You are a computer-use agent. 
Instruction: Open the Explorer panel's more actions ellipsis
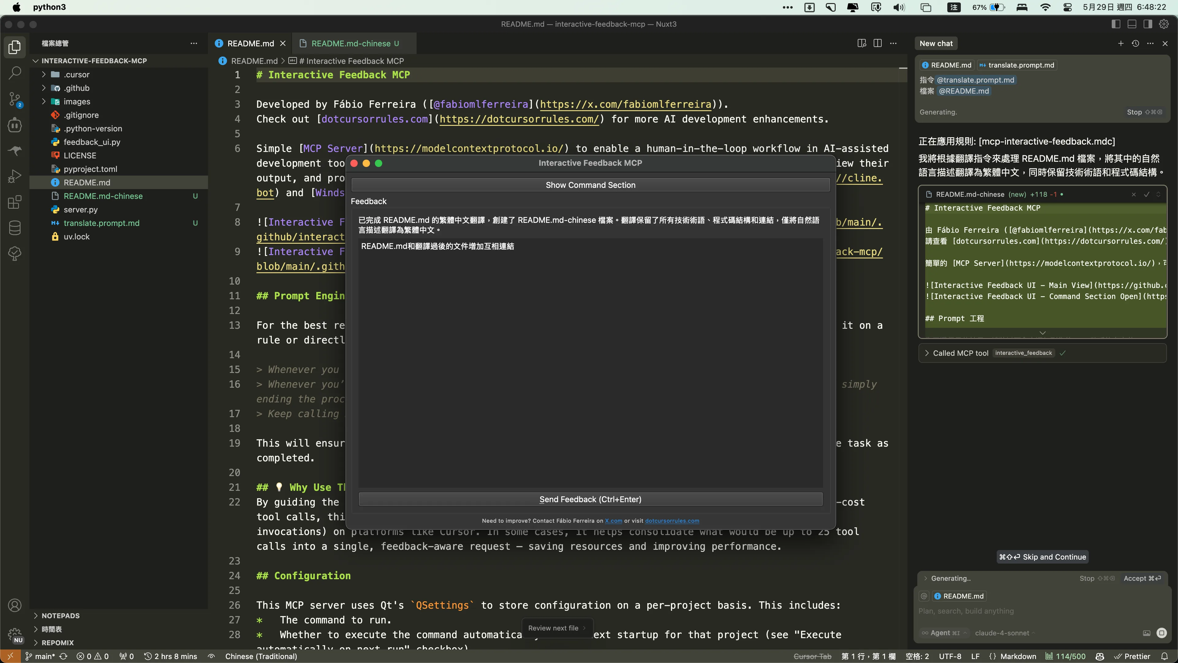[194, 44]
